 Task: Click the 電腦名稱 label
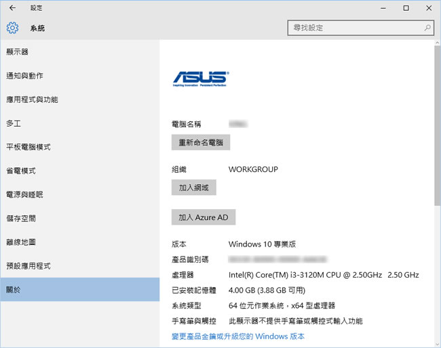coord(186,125)
